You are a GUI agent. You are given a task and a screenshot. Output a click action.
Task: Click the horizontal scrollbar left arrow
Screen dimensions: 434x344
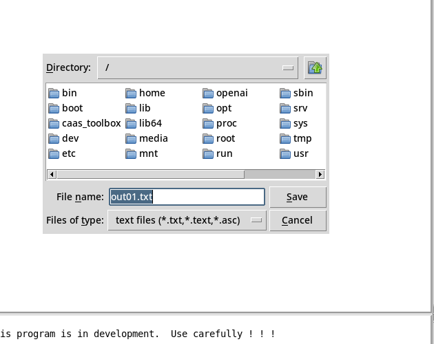tap(52, 175)
